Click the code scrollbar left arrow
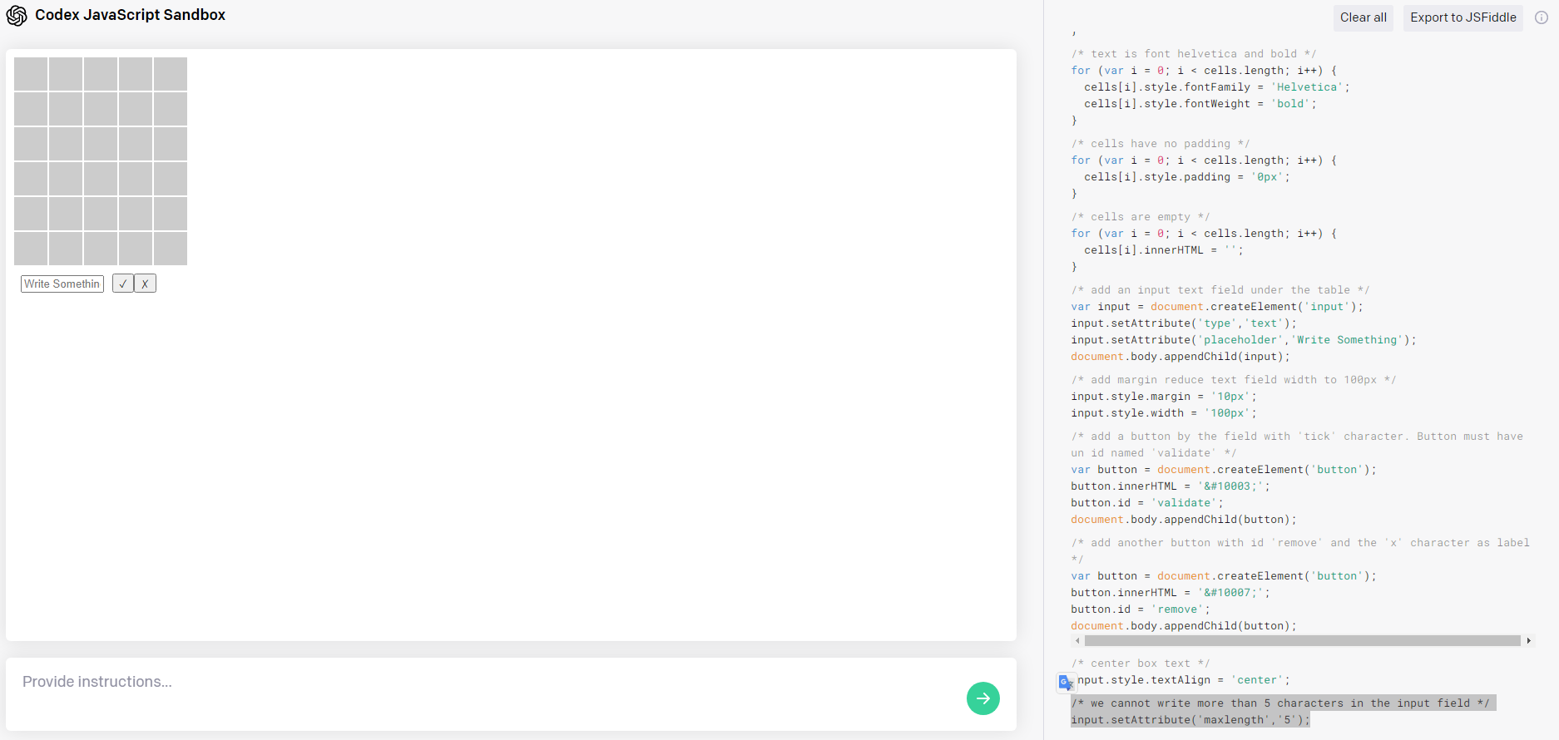This screenshot has width=1559, height=740. pyautogui.click(x=1077, y=640)
